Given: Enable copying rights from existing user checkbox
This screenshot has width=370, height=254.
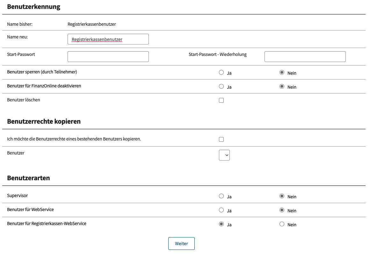Looking at the screenshot, I should coord(221,140).
